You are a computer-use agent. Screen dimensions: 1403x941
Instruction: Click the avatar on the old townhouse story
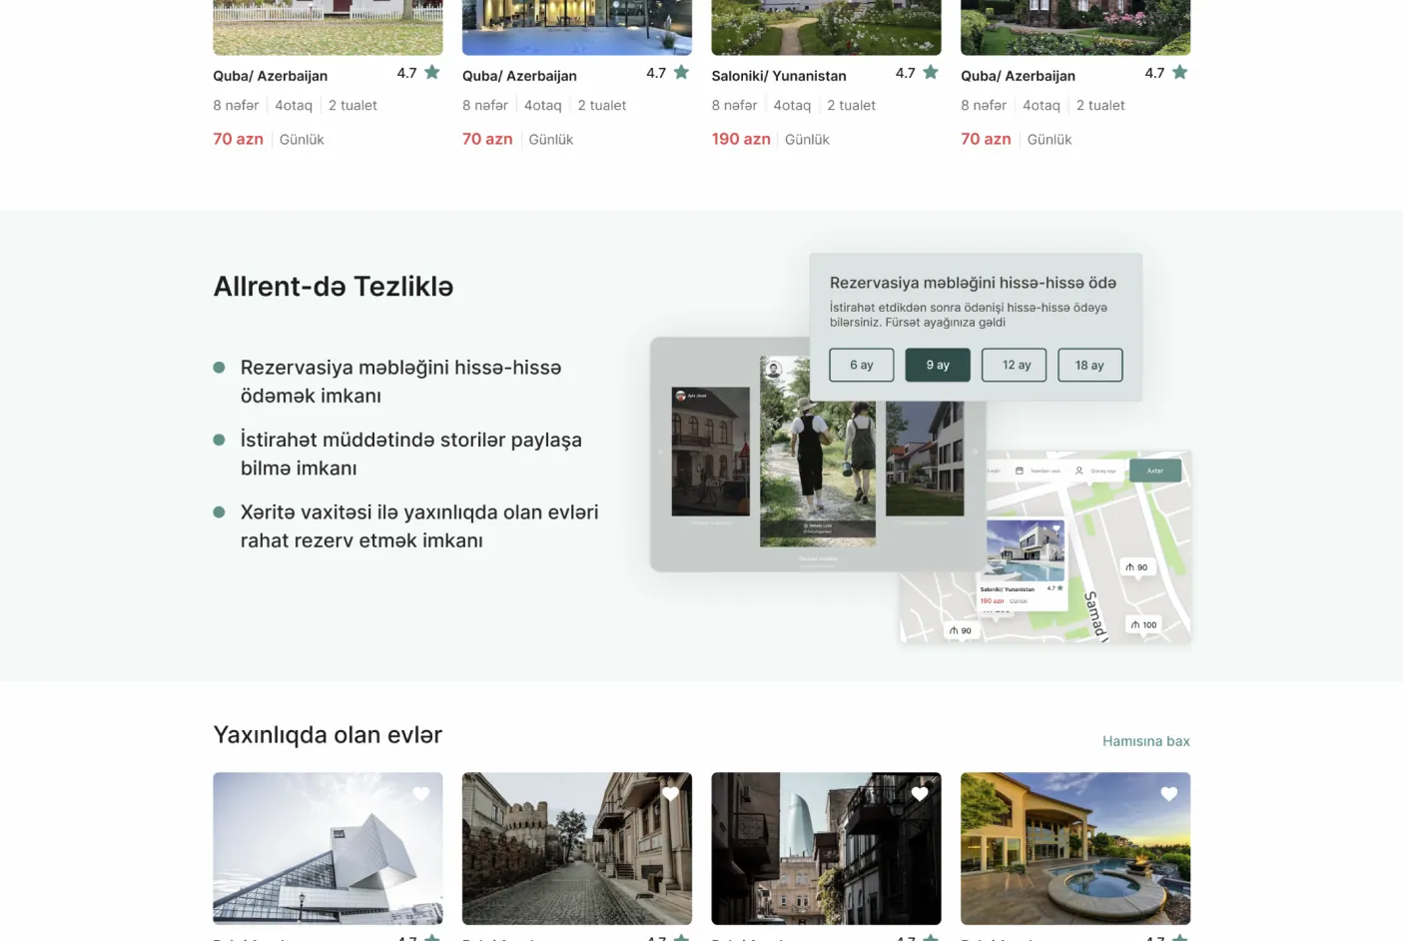(x=681, y=397)
